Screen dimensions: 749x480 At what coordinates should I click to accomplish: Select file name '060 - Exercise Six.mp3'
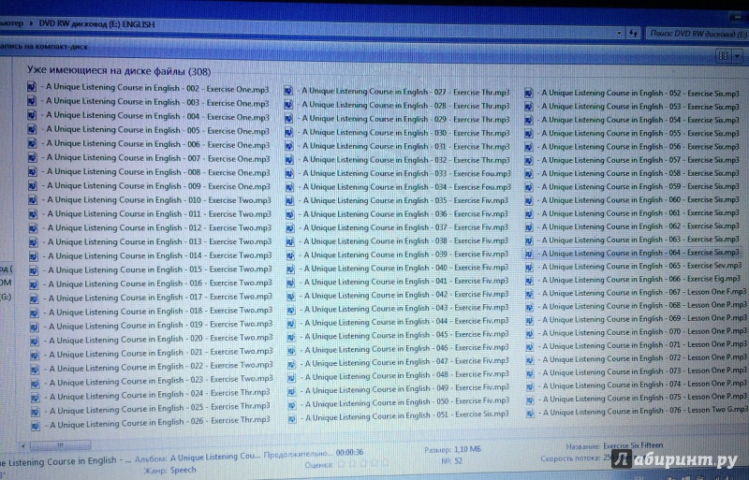[x=640, y=200]
